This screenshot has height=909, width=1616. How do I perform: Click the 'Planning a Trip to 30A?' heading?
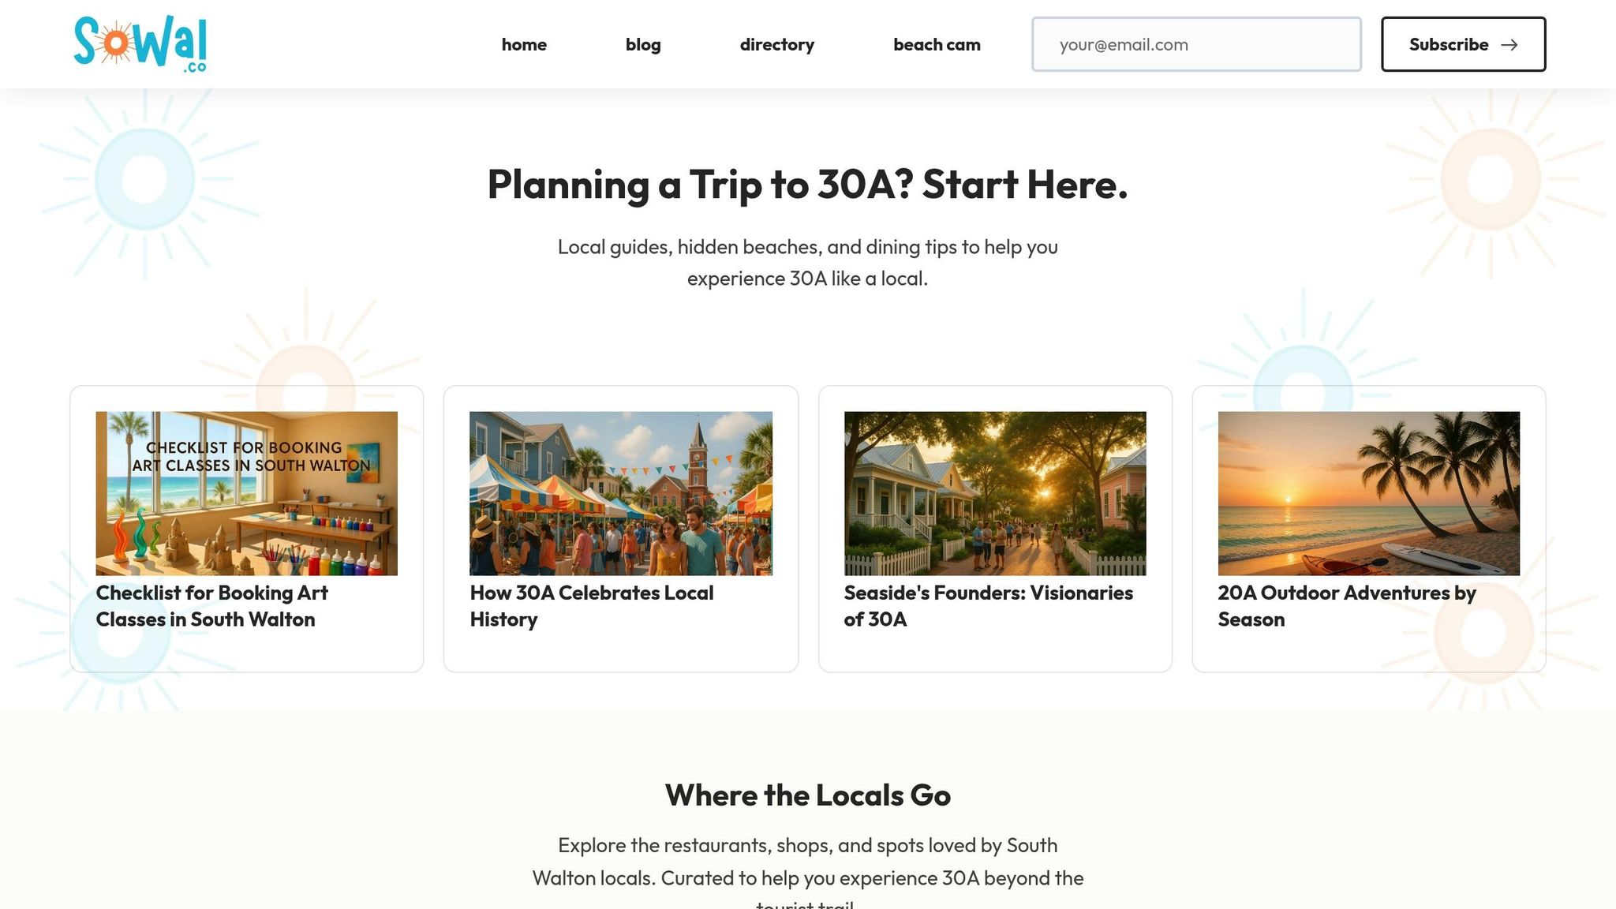807,185
